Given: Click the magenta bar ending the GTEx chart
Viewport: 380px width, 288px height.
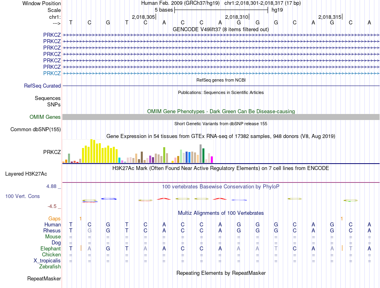Looking at the screenshot, I should (212, 160).
